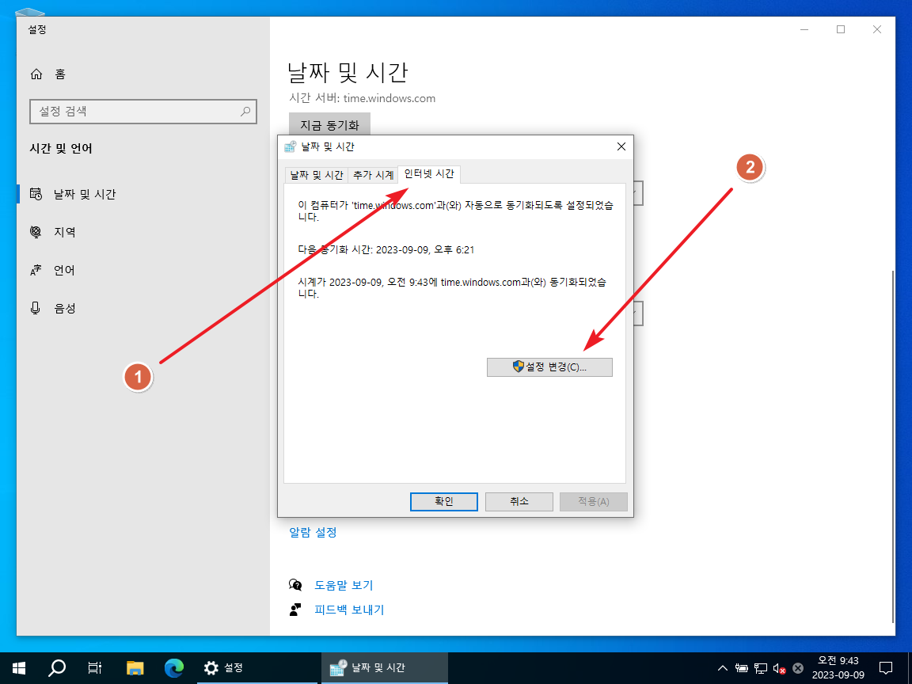Click the 시간 및 언어 sidebar heading

tap(61, 148)
